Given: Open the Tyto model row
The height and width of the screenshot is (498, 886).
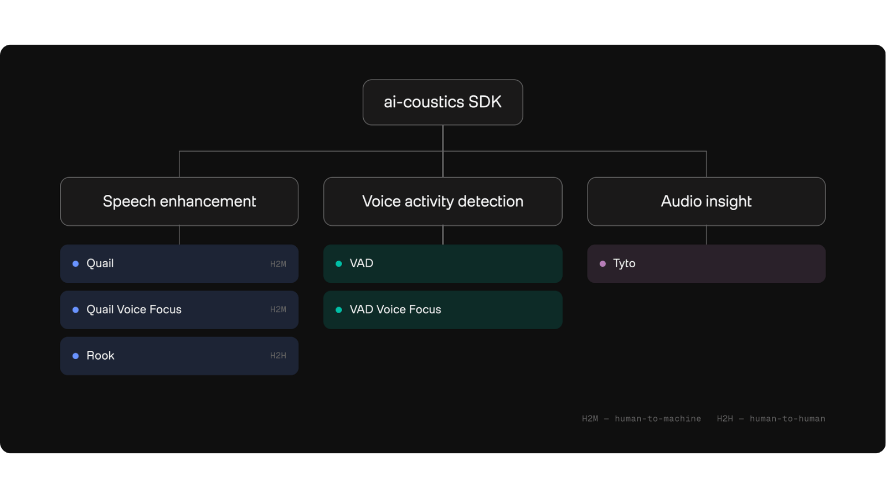Looking at the screenshot, I should pos(707,264).
